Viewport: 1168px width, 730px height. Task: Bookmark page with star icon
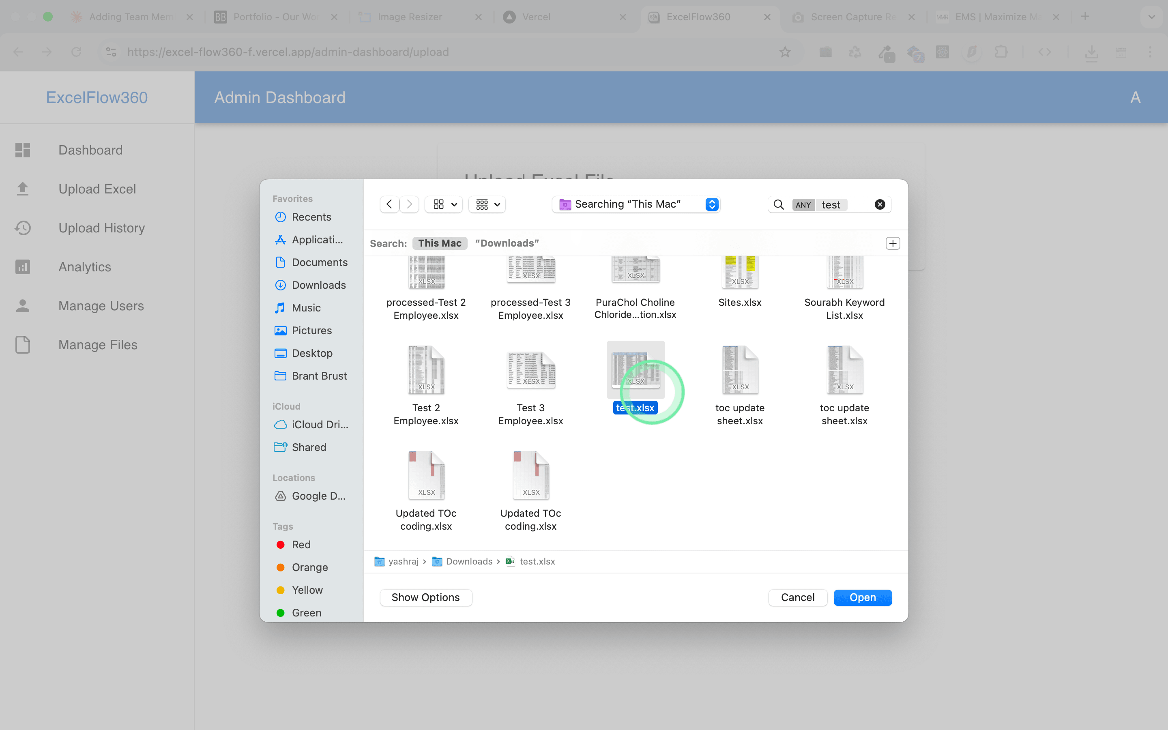coord(785,52)
